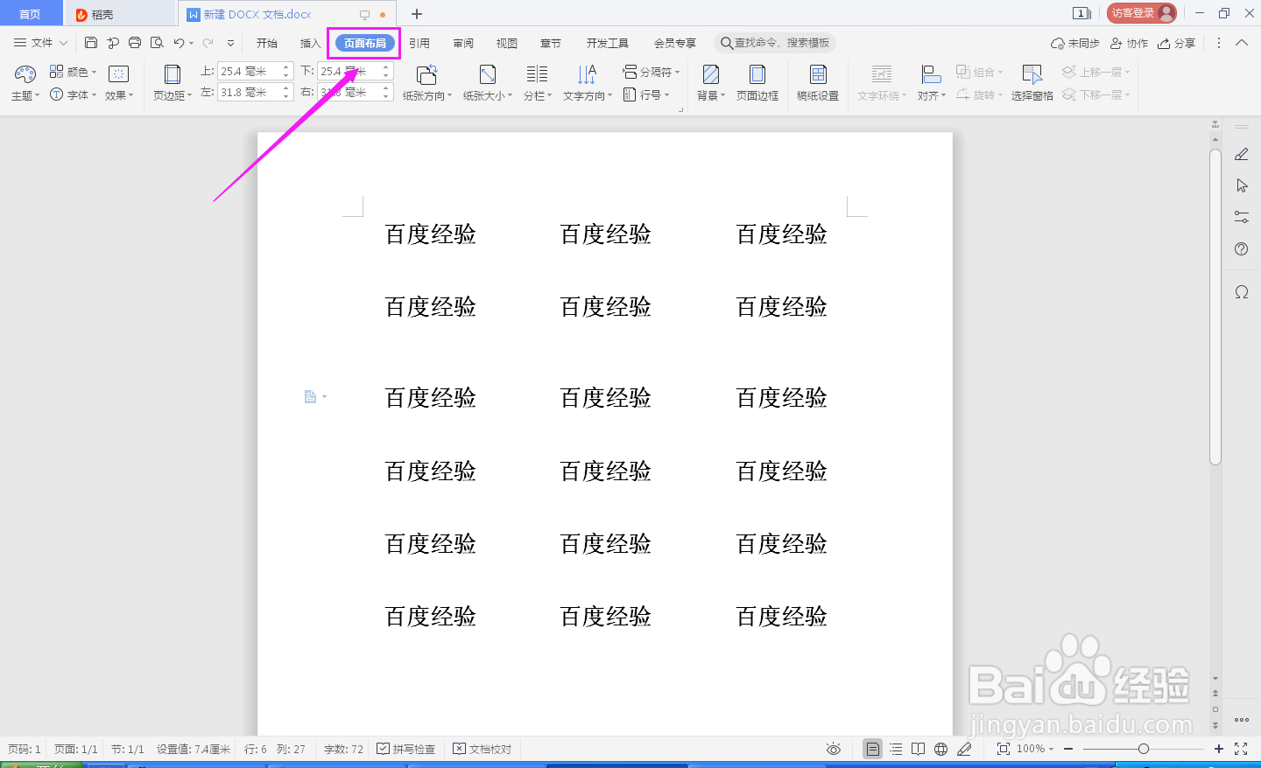Select page layout view in status bar

873,749
